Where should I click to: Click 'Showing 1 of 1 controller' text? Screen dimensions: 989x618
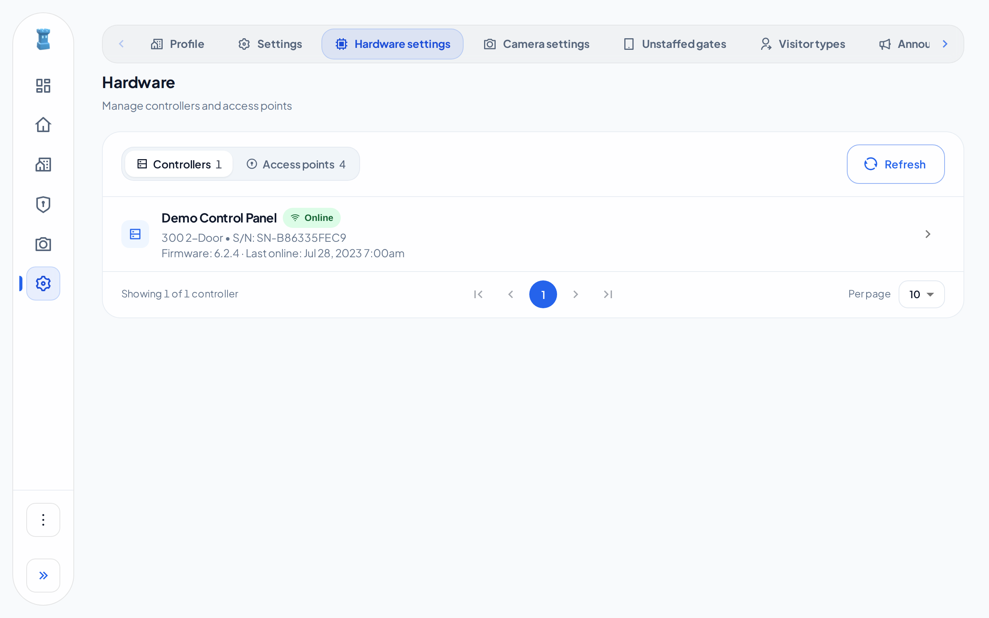[x=180, y=294]
